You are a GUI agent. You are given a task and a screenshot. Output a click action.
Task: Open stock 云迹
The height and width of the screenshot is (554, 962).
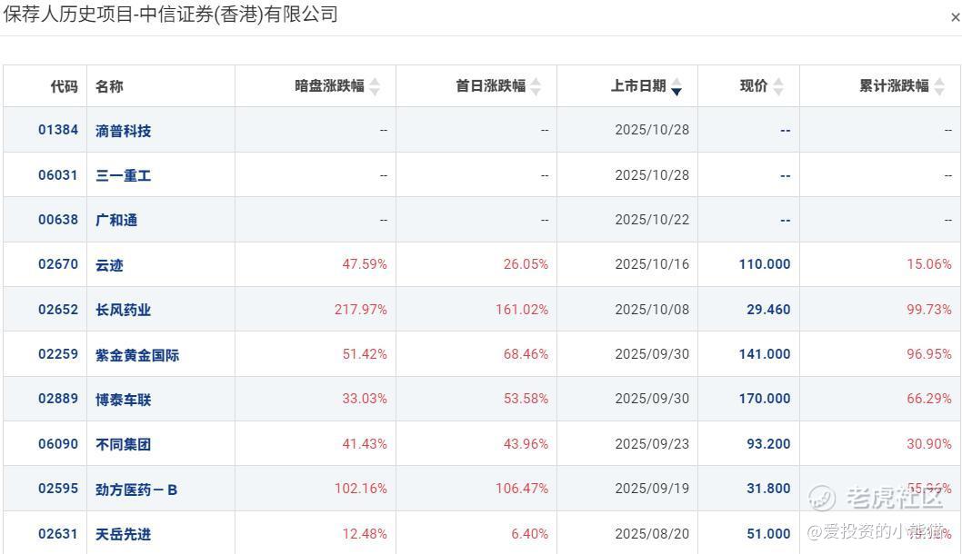point(109,265)
